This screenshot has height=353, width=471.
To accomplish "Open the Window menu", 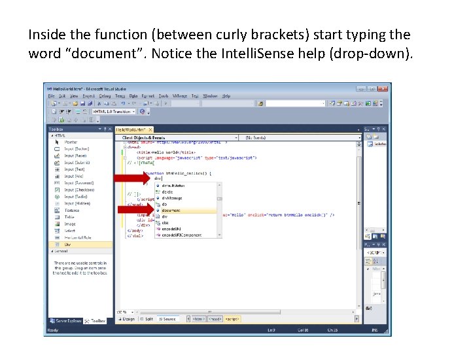I will pos(210,96).
